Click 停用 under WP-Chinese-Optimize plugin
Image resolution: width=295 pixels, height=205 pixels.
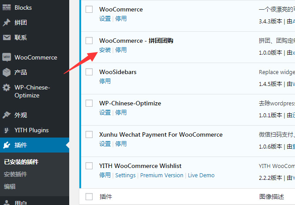coord(121,112)
